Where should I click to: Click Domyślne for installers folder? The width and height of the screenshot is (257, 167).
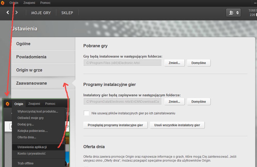[x=199, y=101]
